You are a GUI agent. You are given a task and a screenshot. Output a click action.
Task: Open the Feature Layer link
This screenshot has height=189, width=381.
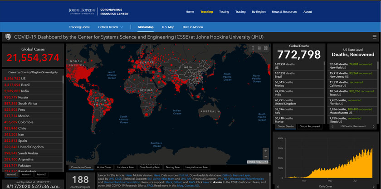point(241,175)
